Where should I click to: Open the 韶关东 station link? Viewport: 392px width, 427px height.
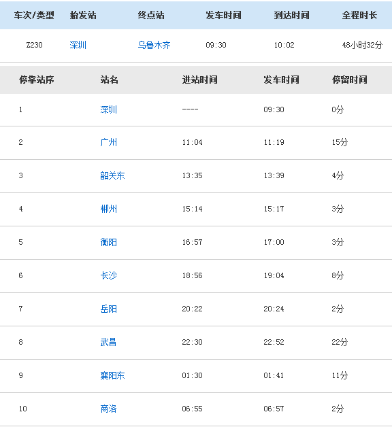(x=112, y=175)
